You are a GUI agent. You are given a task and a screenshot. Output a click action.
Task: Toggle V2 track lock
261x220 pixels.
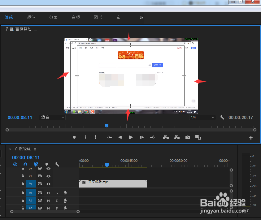click(23, 176)
